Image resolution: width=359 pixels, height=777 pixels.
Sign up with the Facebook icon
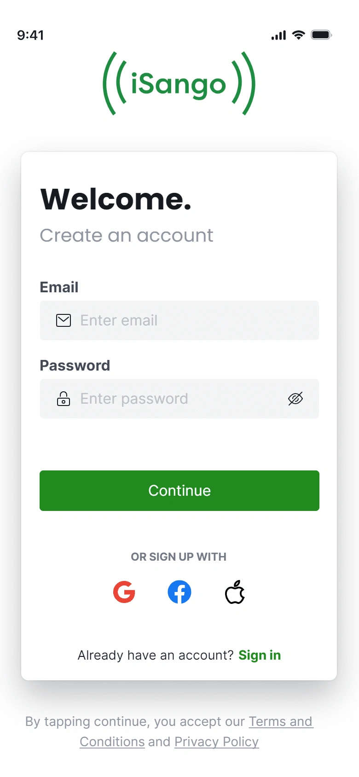pos(179,592)
